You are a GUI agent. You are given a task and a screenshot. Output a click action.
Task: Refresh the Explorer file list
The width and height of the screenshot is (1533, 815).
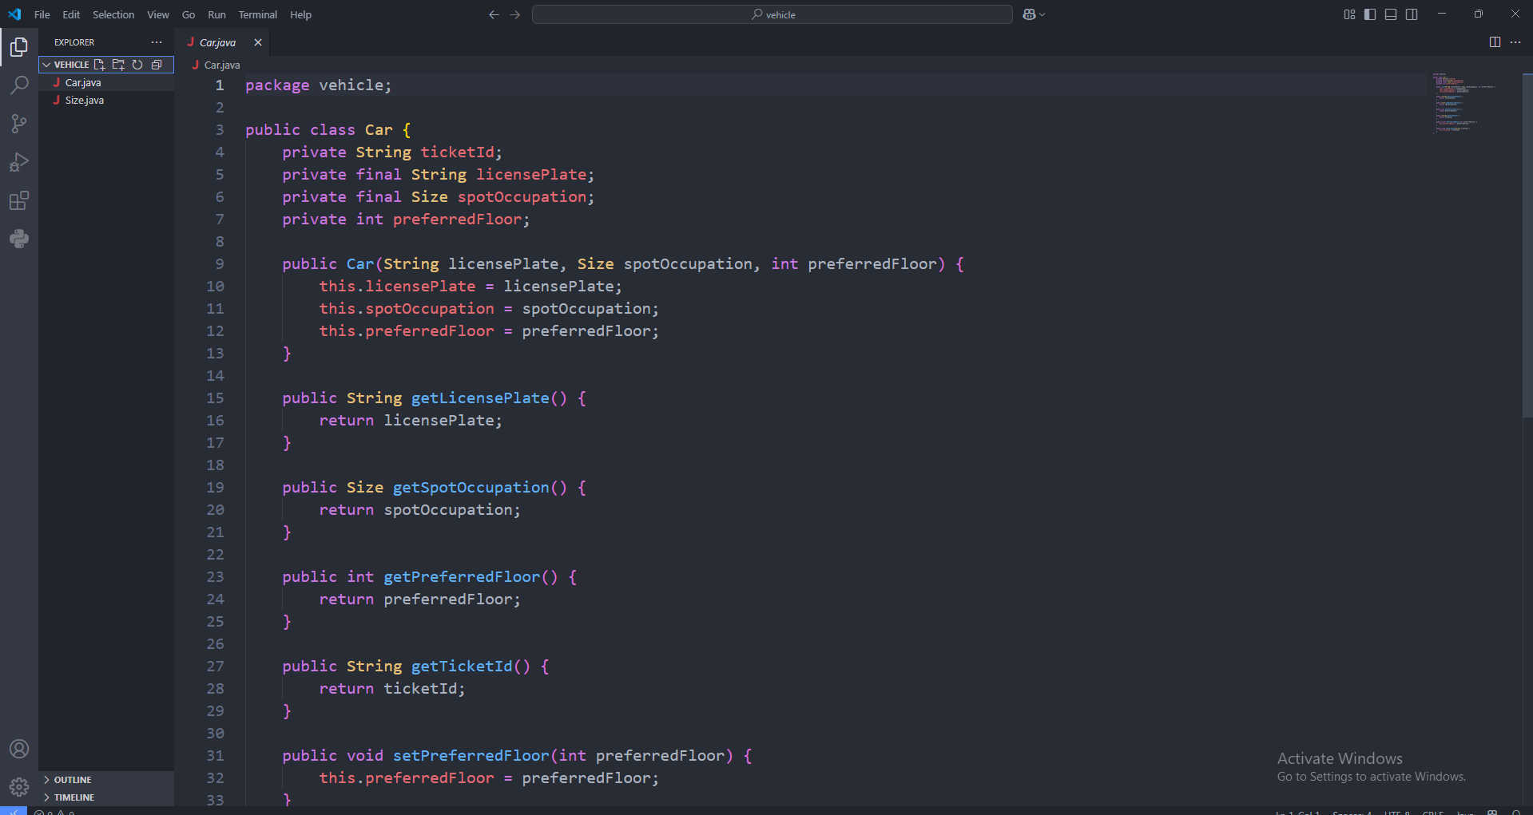[x=137, y=65]
